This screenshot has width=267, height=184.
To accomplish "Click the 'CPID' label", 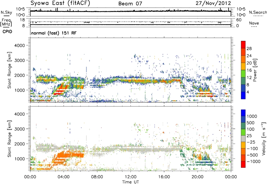I will [7, 32].
